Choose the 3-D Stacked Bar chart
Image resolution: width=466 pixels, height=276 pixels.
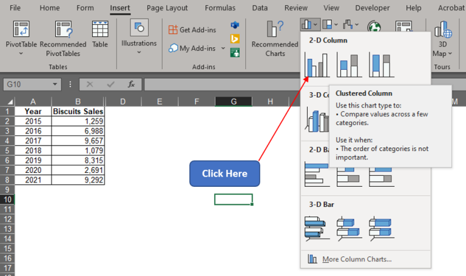pyautogui.click(x=349, y=228)
